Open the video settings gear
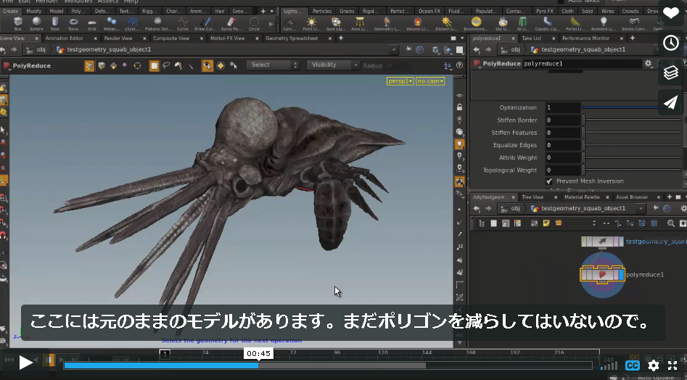The image size is (687, 380). click(653, 365)
